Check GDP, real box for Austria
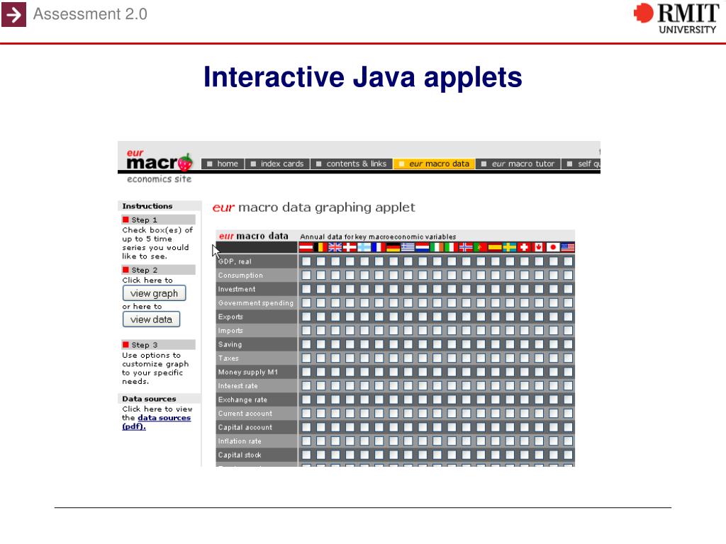Viewport: 726px width, 544px height. tap(306, 261)
